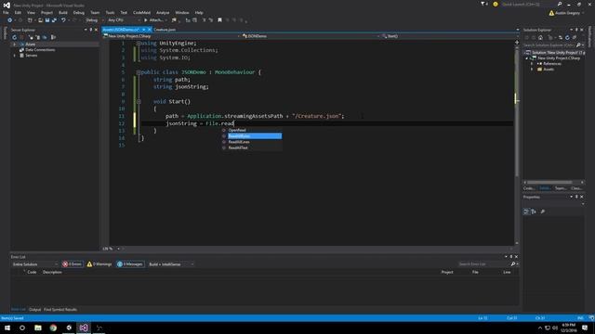Click the Bookmark icon in the toolbar
595x334 pixels.
(x=219, y=20)
